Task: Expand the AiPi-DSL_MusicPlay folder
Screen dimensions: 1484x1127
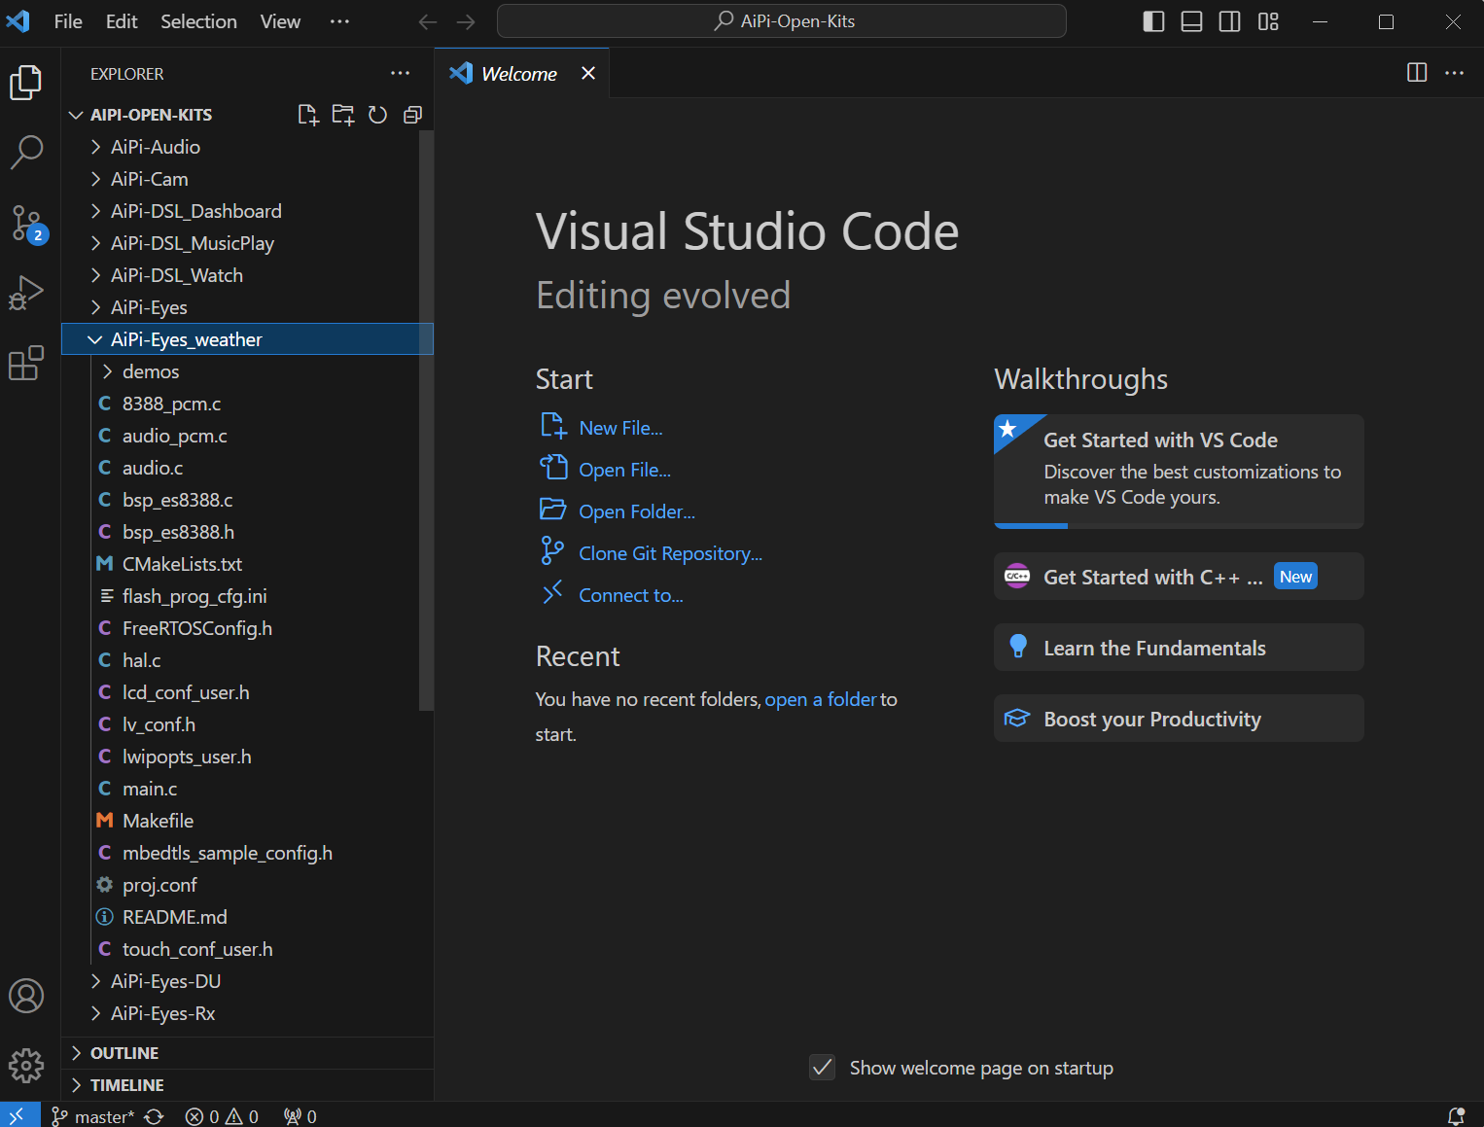Action: 247,243
